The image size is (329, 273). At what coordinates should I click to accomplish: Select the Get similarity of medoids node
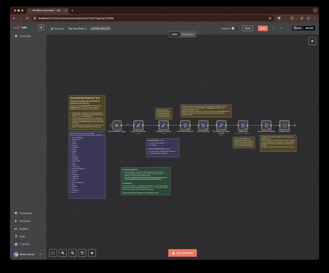pyautogui.click(x=266, y=126)
